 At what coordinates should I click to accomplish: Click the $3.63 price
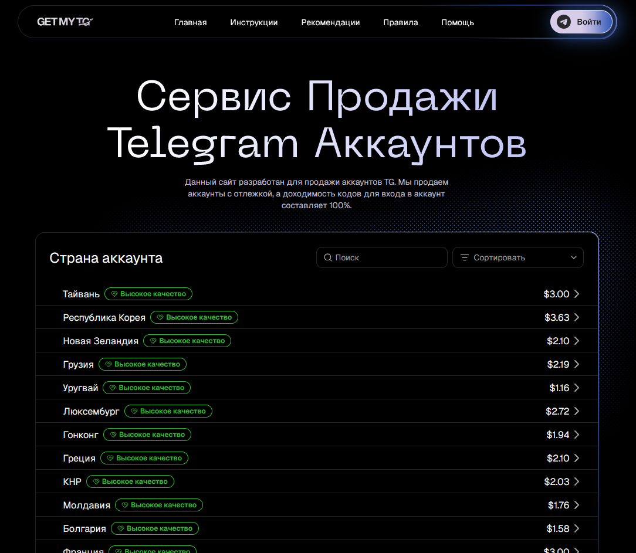pos(557,317)
